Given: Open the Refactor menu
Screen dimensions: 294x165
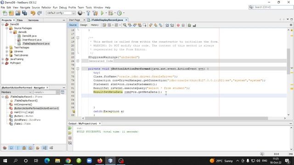Looking at the screenshot, I should [46, 7].
